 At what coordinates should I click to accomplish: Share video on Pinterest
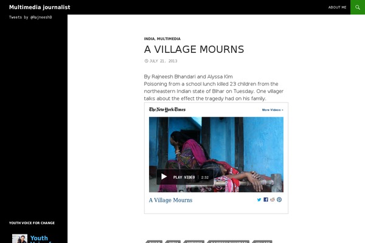click(279, 199)
